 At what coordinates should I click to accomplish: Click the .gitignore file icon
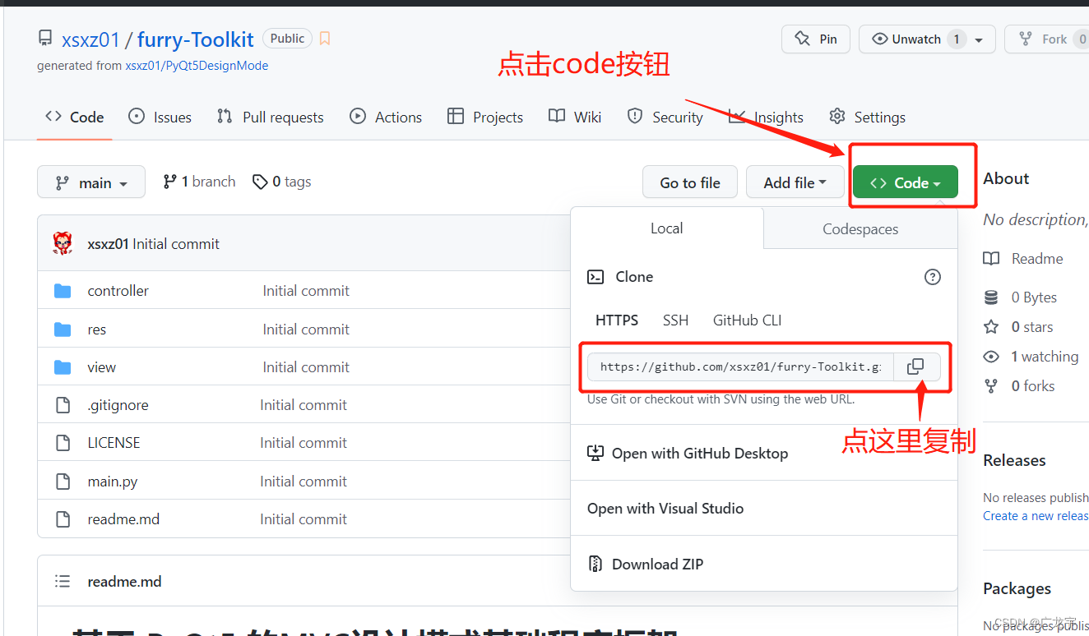(63, 405)
